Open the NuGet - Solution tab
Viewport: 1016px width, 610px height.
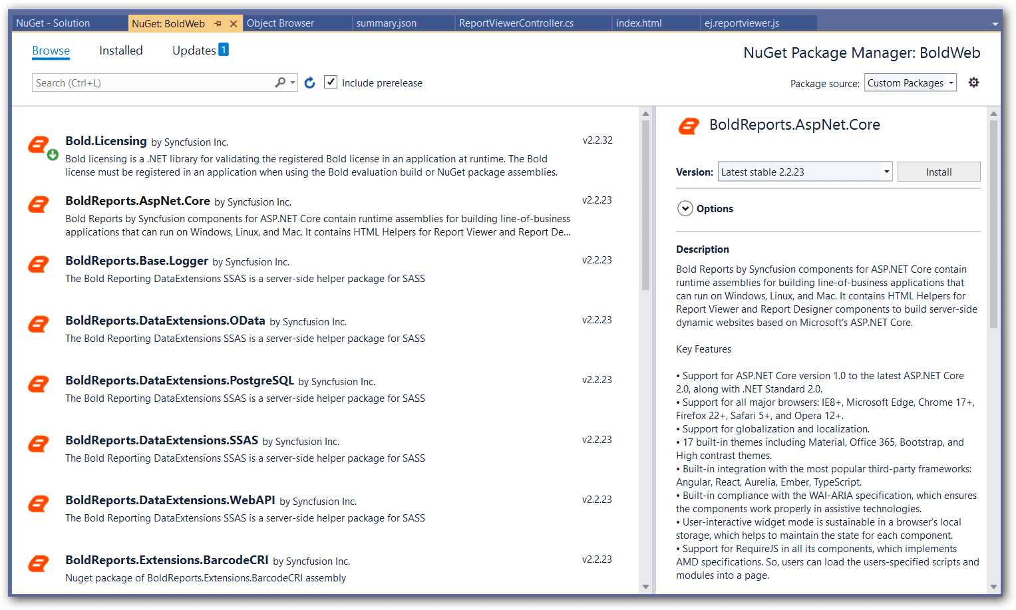[70, 23]
